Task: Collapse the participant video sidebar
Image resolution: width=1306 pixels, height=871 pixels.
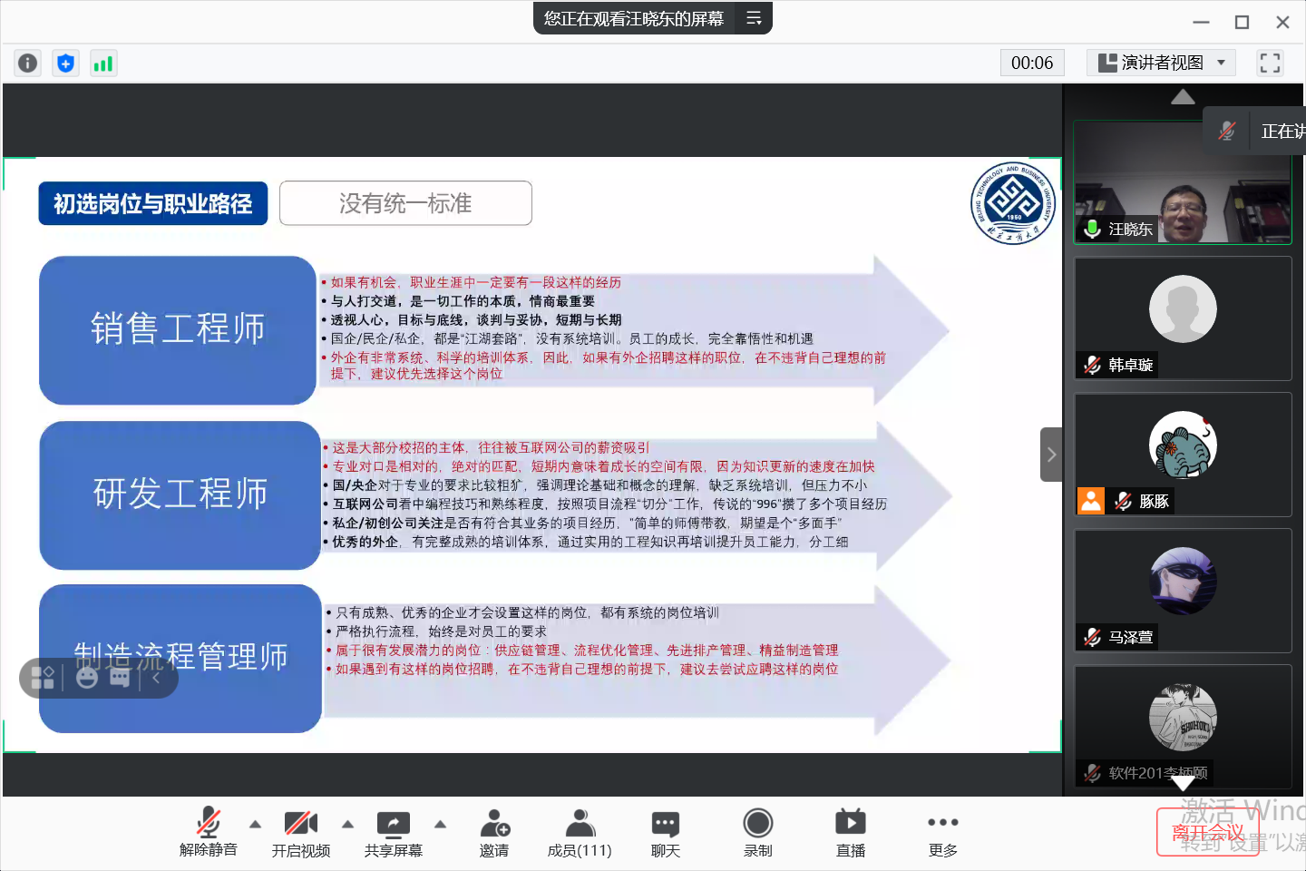Action: 1051,455
